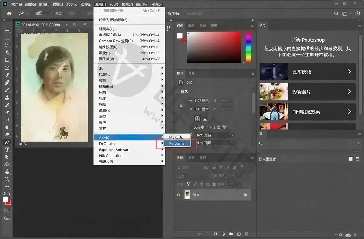Open the three-dots Edit Toolbar button
Viewport: 364px width, 239px height.
(x=7, y=187)
